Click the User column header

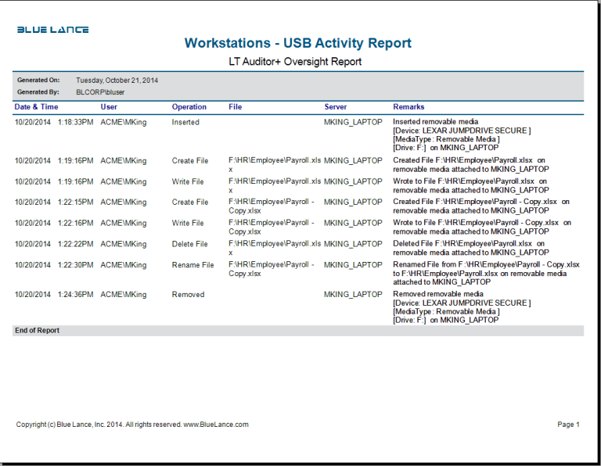109,107
